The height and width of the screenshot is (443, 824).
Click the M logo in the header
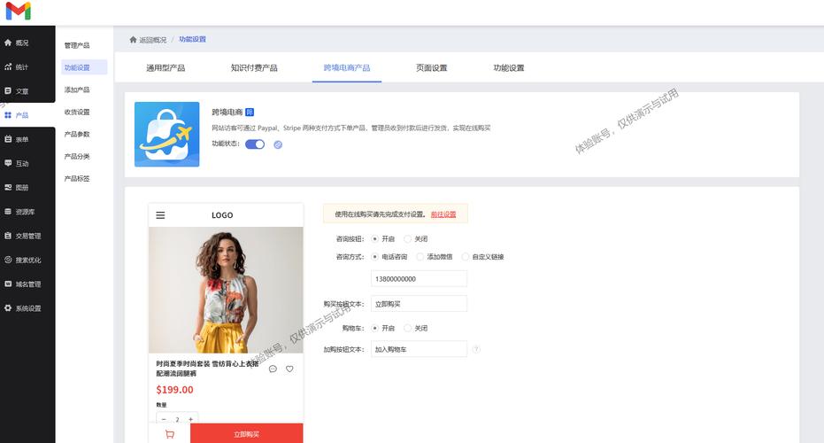(18, 11)
